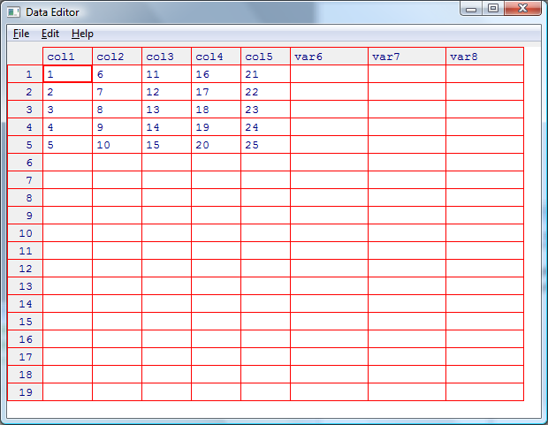Click cell with value 24
This screenshot has height=425, width=548.
pos(265,127)
